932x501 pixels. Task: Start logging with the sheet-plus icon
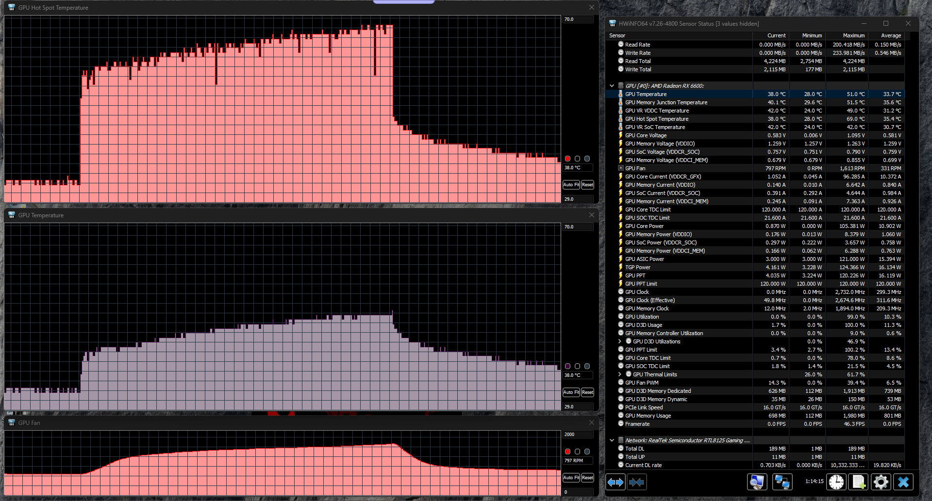click(x=858, y=482)
